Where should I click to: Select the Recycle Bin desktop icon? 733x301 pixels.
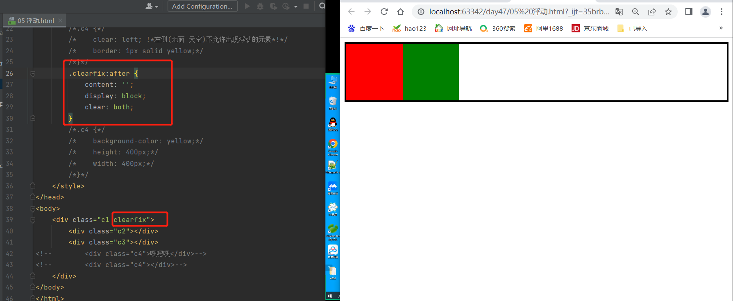pyautogui.click(x=333, y=103)
